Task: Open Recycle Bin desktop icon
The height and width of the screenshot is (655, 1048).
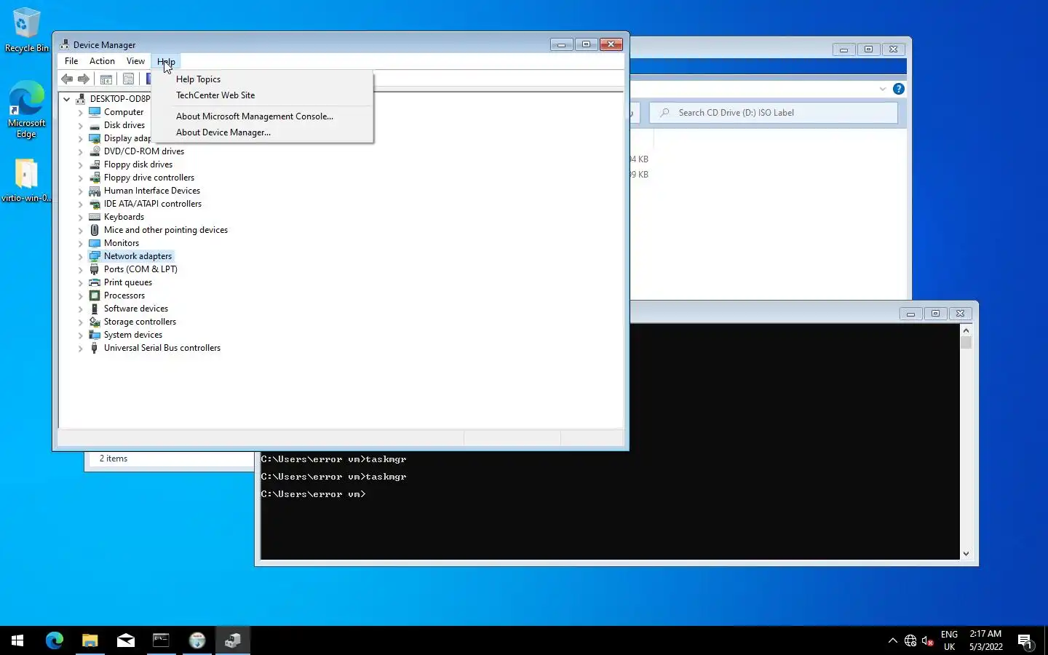Action: coord(26,31)
